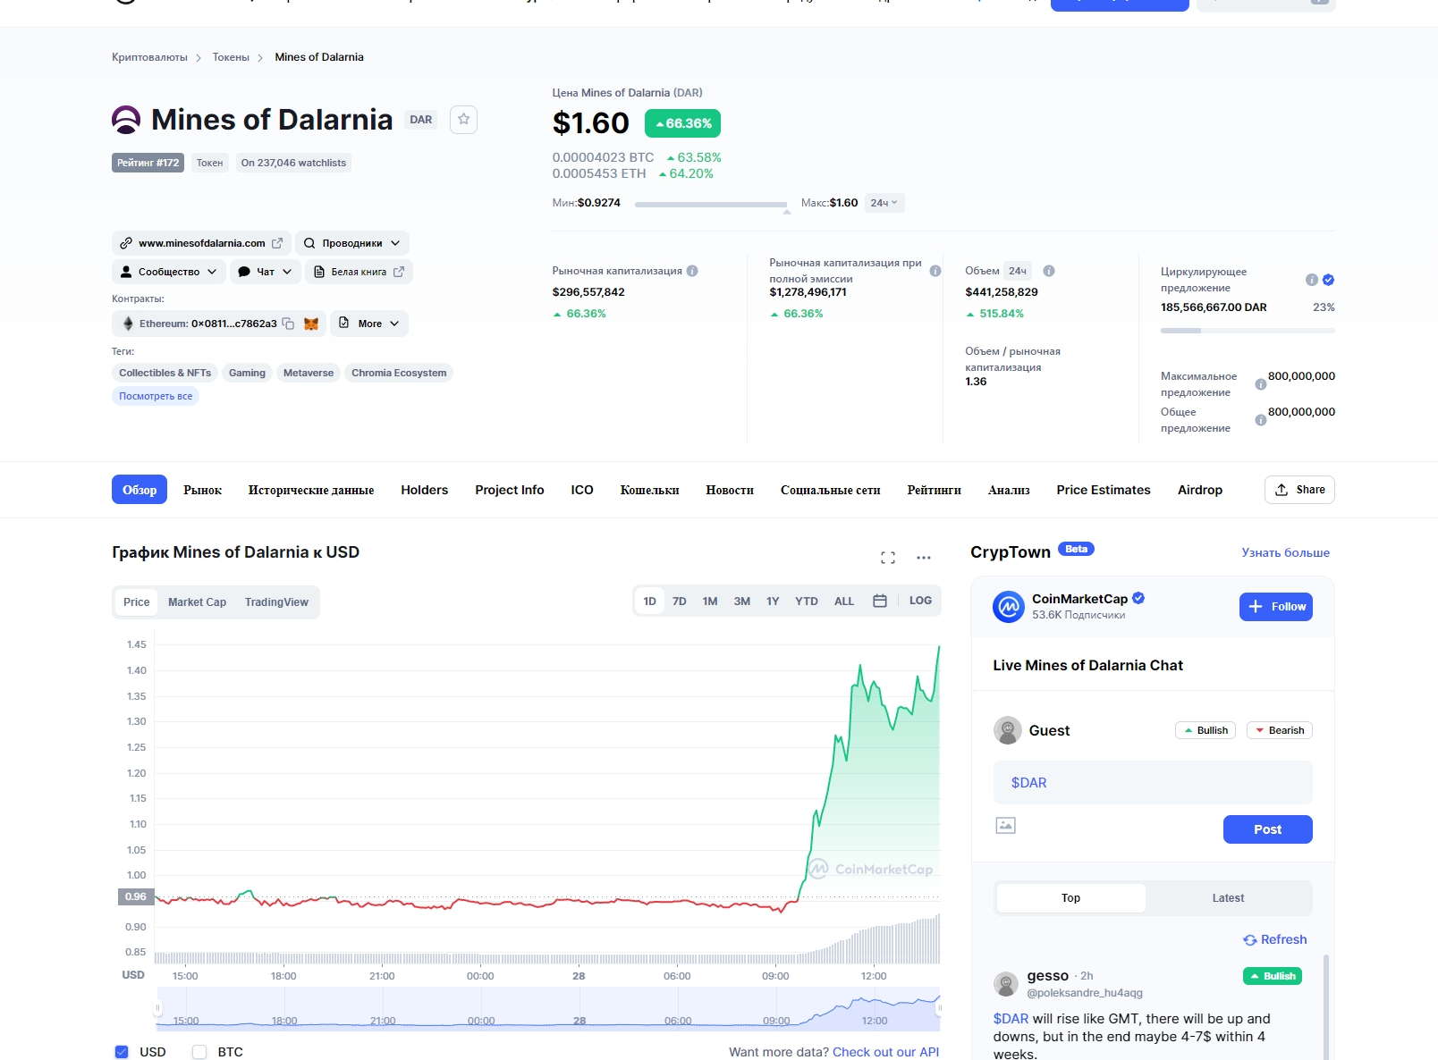Open the minesofdalarnia.com website link
Image resolution: width=1438 pixels, height=1060 pixels.
[x=201, y=243]
